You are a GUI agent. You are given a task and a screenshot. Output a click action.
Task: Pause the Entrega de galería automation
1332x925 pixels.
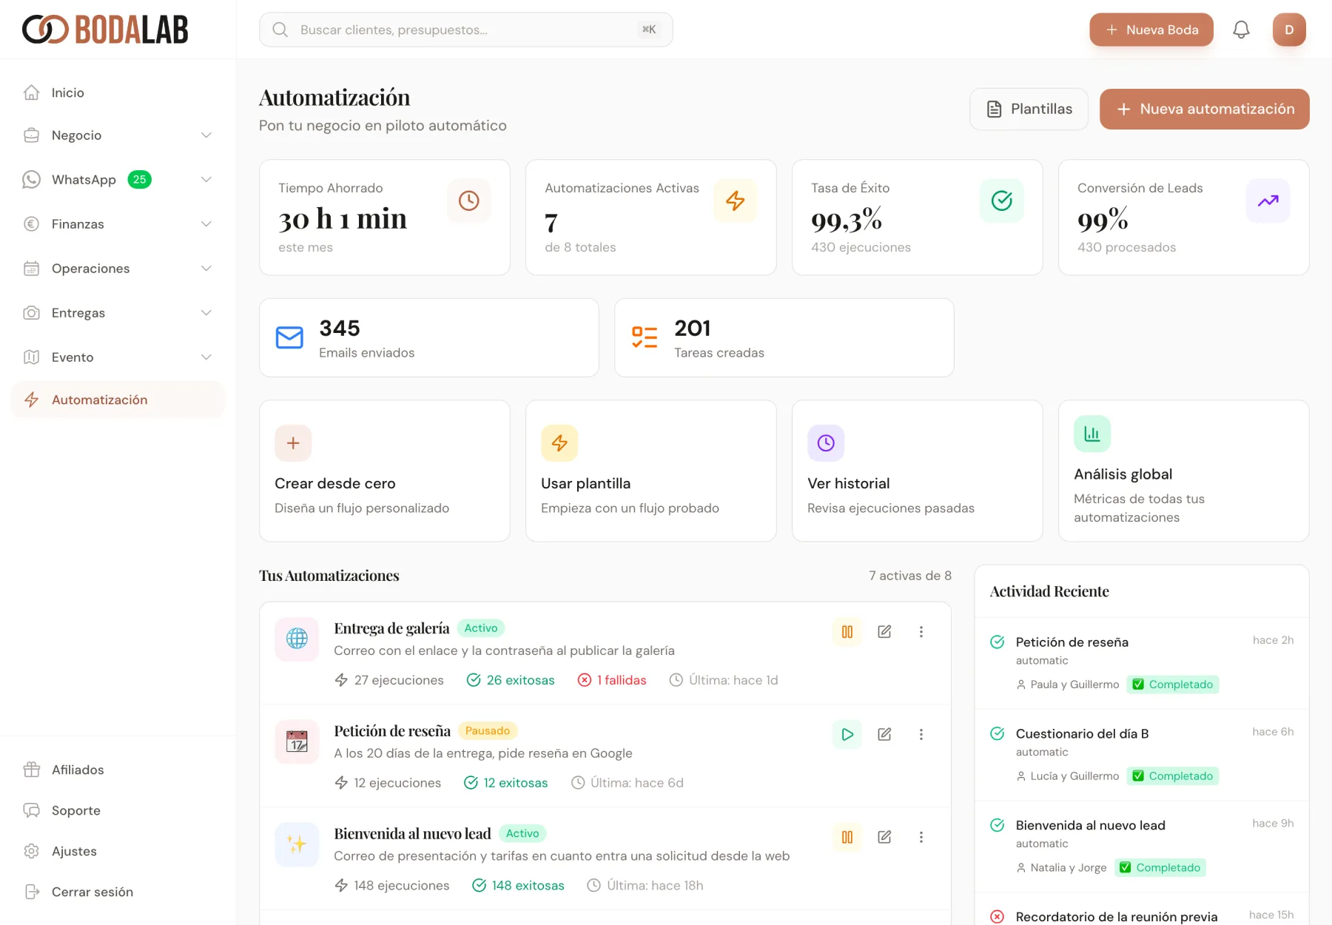pyautogui.click(x=847, y=632)
